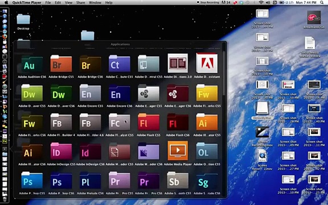Open the Adobe InDesign CS6 folder
Screen dimensions: 328x205
90,151
